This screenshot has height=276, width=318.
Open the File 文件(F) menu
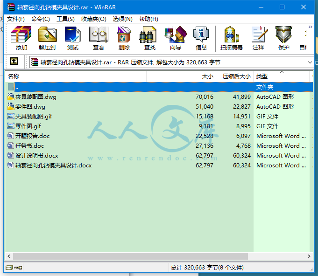(15, 19)
